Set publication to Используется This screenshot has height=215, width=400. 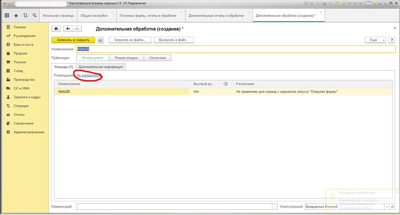pyautogui.click(x=92, y=58)
